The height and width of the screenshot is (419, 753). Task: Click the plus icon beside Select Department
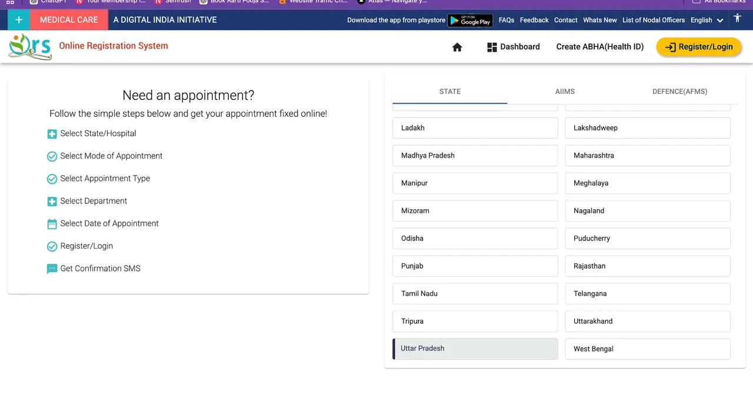tap(52, 202)
